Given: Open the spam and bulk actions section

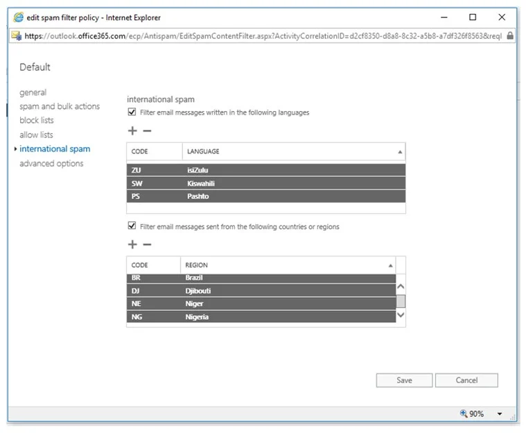Looking at the screenshot, I should click(x=60, y=106).
